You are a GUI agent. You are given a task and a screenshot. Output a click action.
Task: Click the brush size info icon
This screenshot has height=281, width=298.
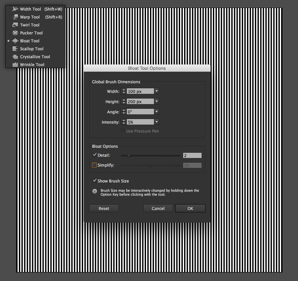coord(94,191)
